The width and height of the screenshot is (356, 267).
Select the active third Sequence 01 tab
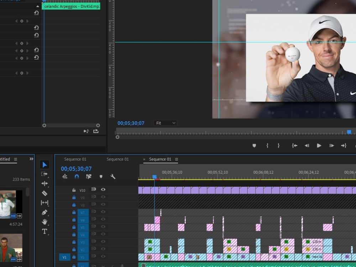point(160,159)
